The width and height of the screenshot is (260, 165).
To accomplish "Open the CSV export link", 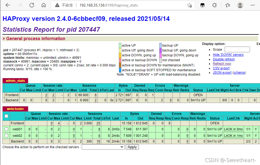I will [x=221, y=68].
